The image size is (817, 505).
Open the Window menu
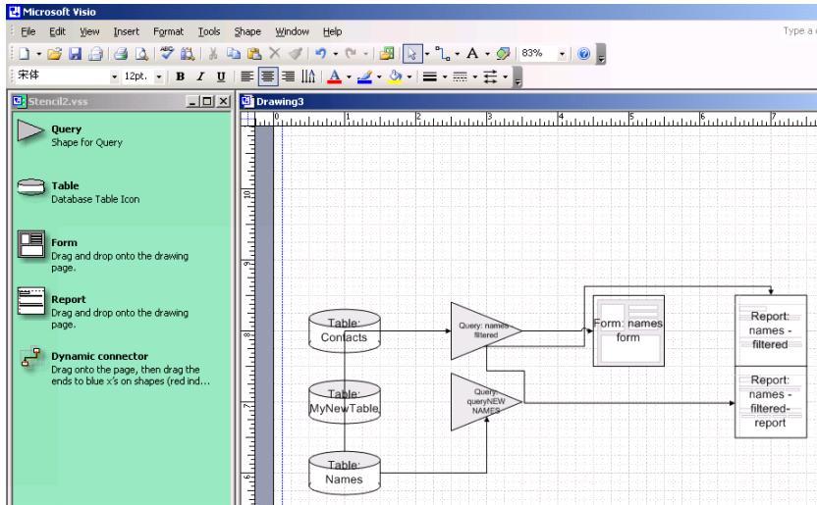[293, 31]
